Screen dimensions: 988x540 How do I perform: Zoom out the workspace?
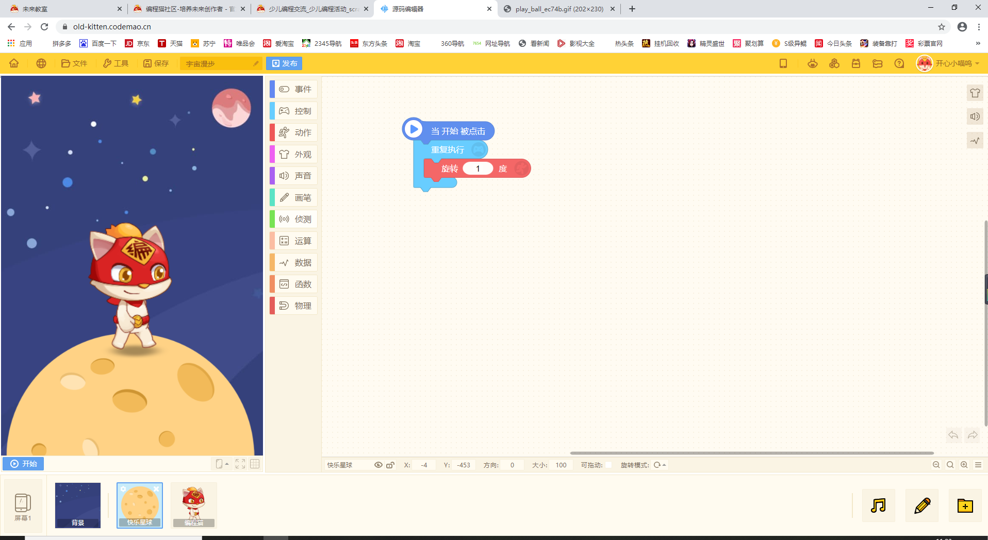point(936,465)
